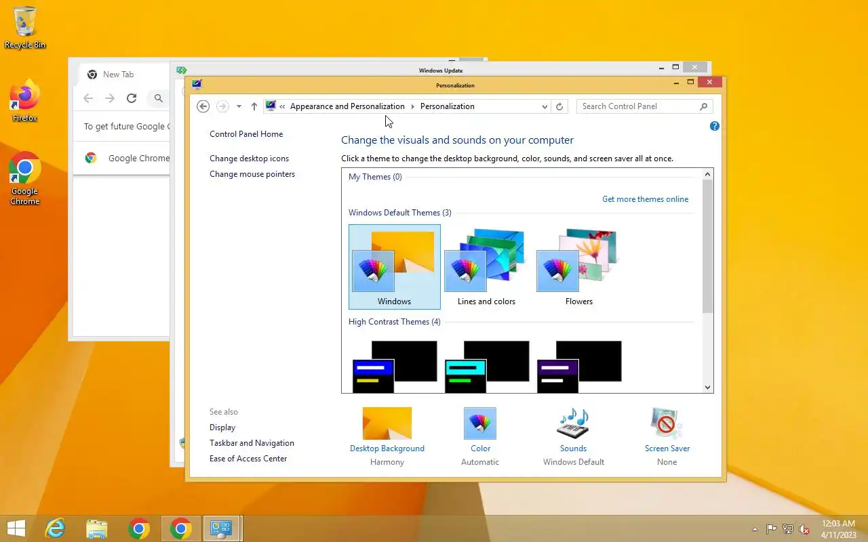Screen dimensions: 868x542
Task: Open the Screen Saver settings icon
Action: [667, 423]
